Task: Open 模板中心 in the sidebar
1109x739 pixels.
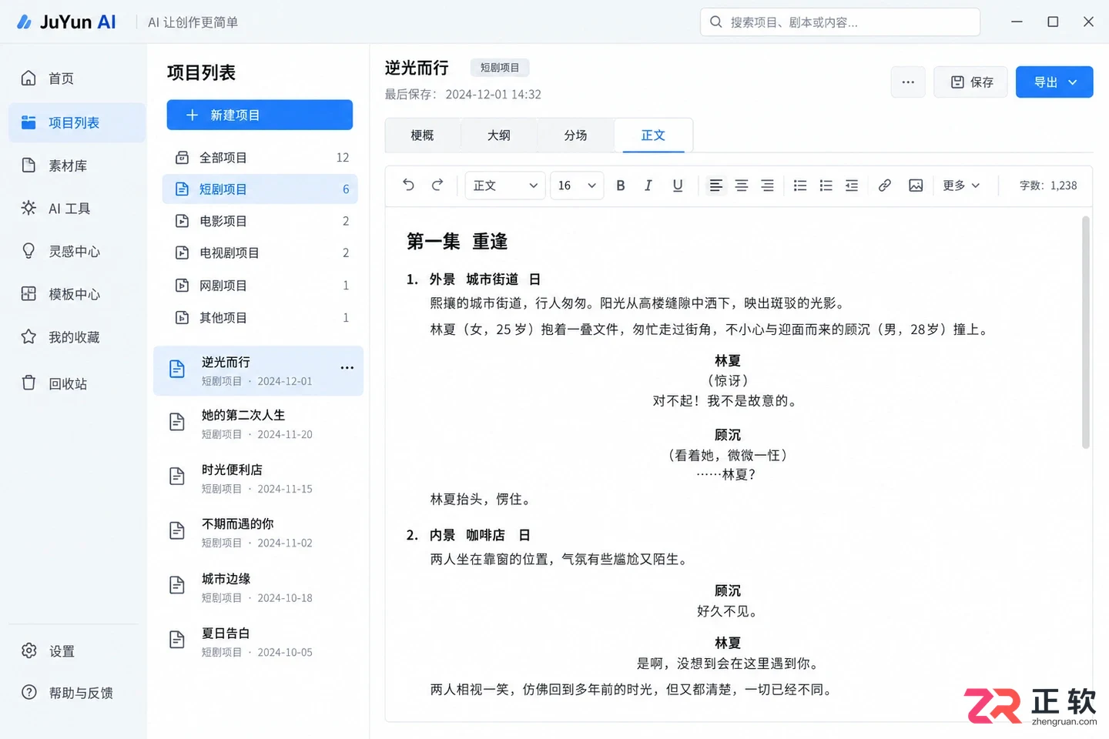Action: [x=77, y=294]
